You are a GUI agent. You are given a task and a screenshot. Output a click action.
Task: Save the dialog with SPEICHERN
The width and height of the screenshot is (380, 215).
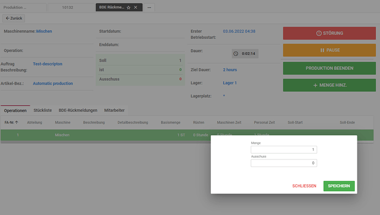[339, 186]
